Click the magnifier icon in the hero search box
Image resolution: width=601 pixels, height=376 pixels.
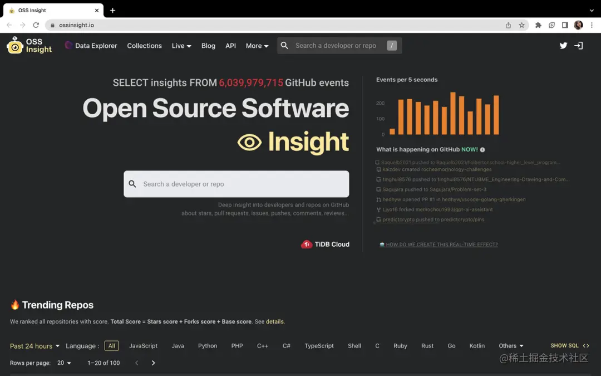pos(132,184)
